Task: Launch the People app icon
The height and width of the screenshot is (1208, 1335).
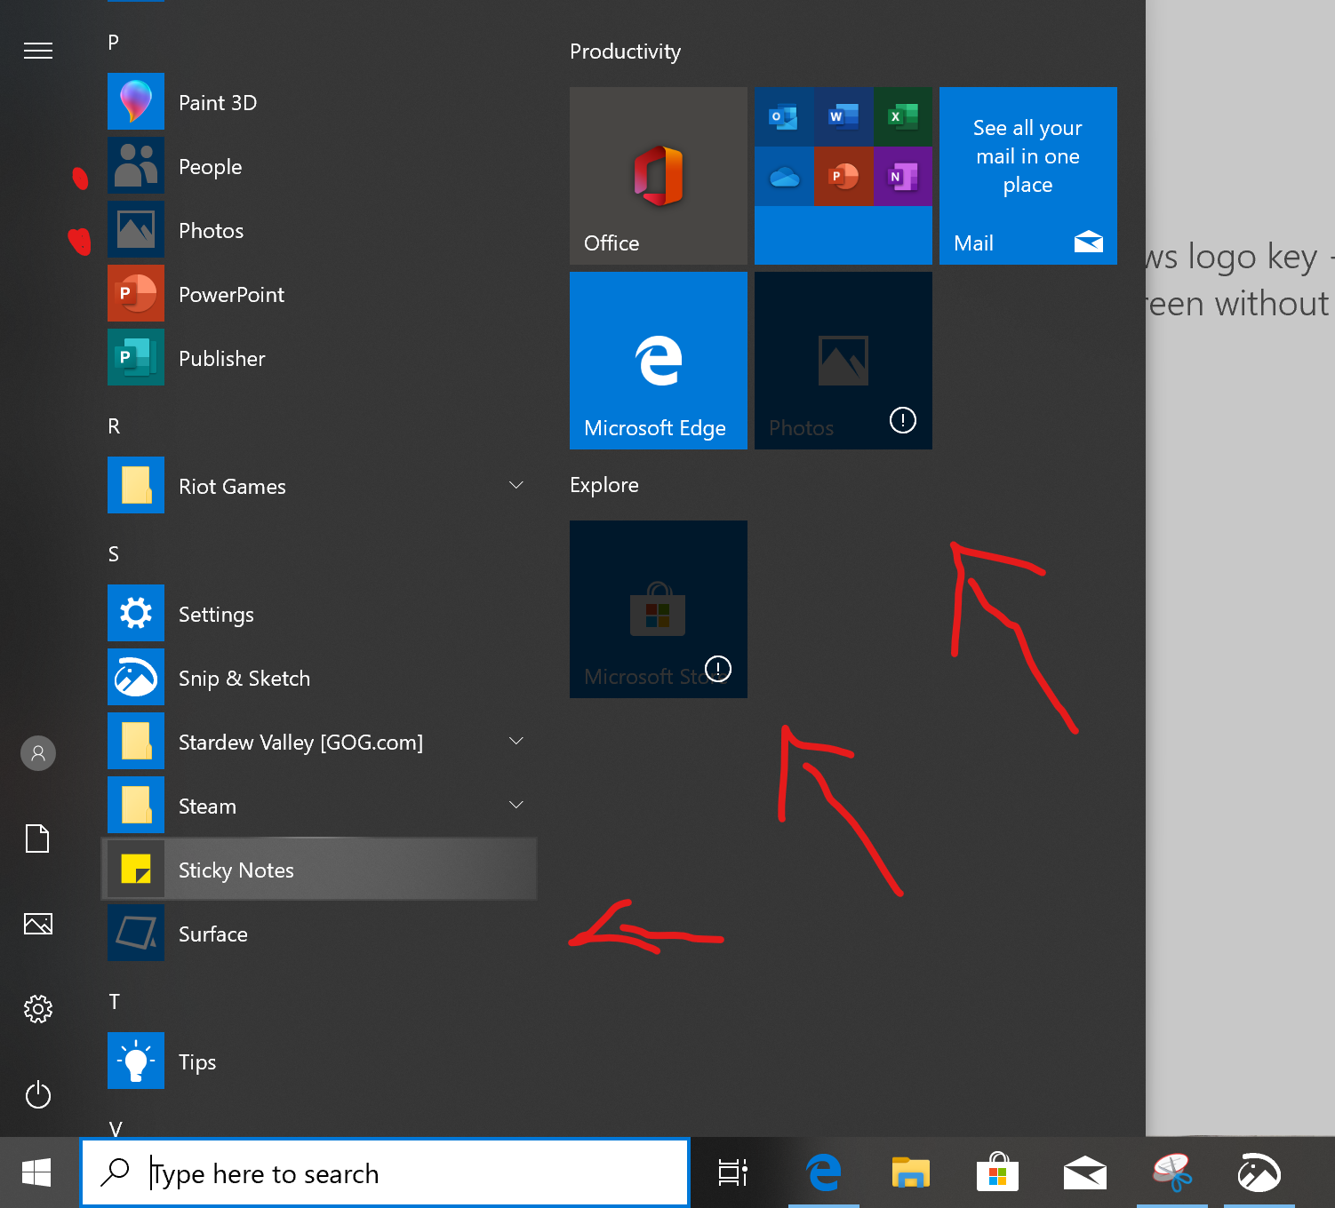Action: click(136, 165)
